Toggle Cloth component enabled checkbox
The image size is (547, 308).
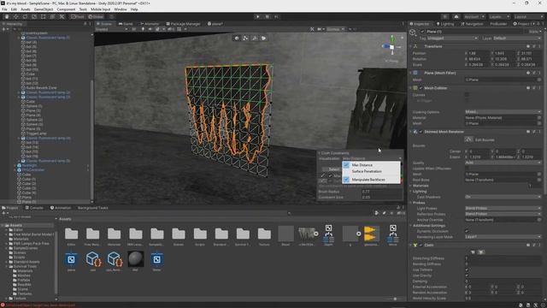pyautogui.click(x=421, y=246)
